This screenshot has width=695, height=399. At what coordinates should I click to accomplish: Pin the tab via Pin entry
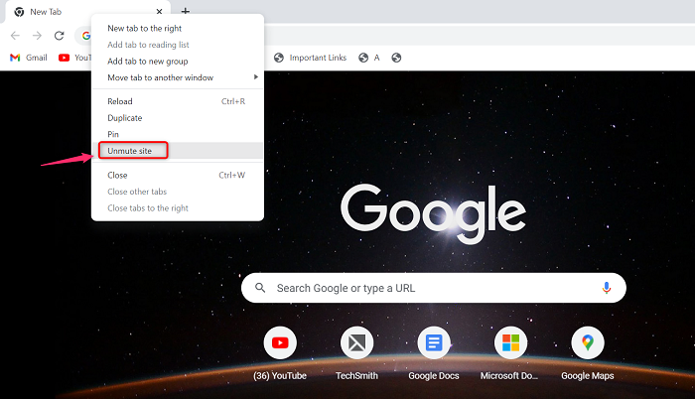[178, 134]
